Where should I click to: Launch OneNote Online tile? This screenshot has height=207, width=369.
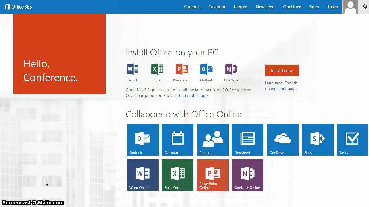(x=248, y=175)
